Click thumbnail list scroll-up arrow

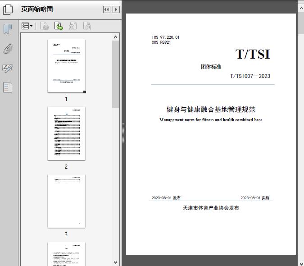coord(116,37)
